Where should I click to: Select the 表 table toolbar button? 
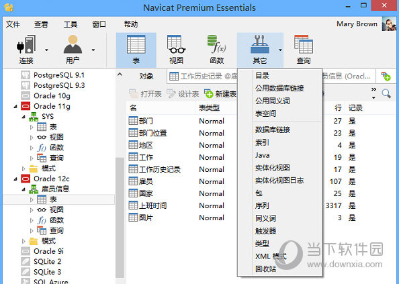136,50
